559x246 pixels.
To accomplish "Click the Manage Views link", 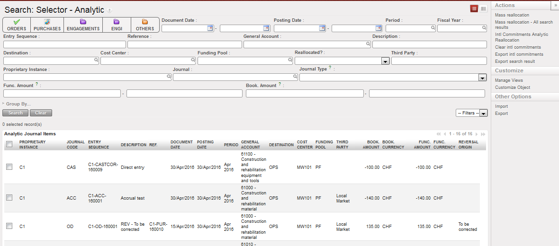I will (509, 80).
